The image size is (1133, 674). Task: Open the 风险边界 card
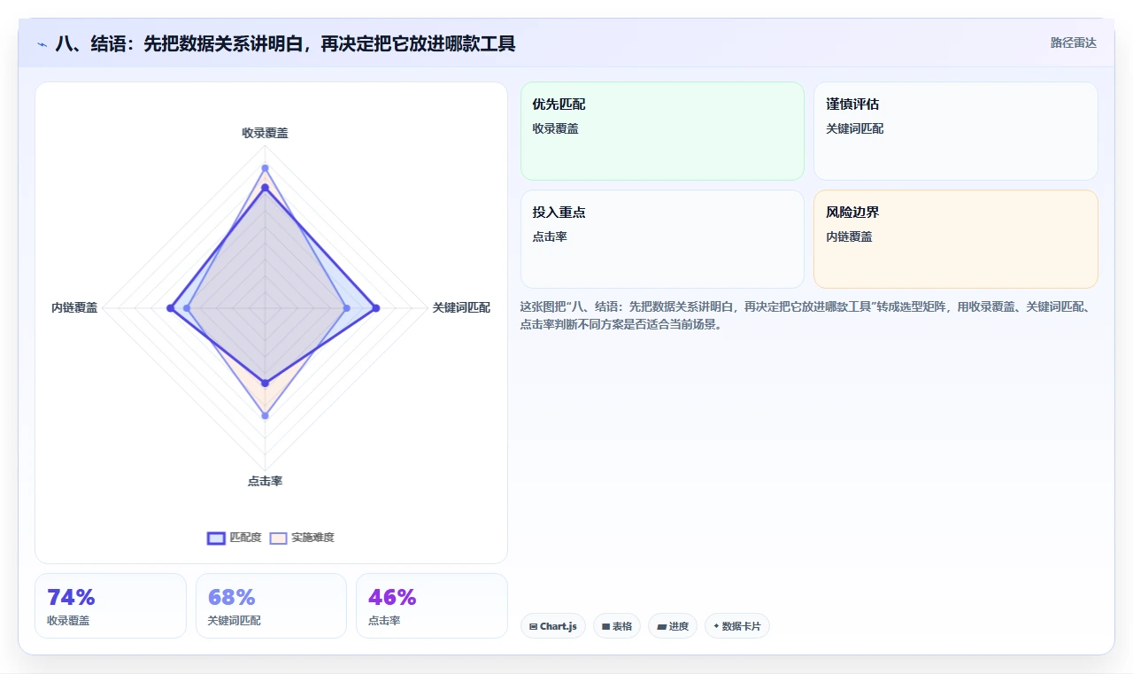click(956, 239)
